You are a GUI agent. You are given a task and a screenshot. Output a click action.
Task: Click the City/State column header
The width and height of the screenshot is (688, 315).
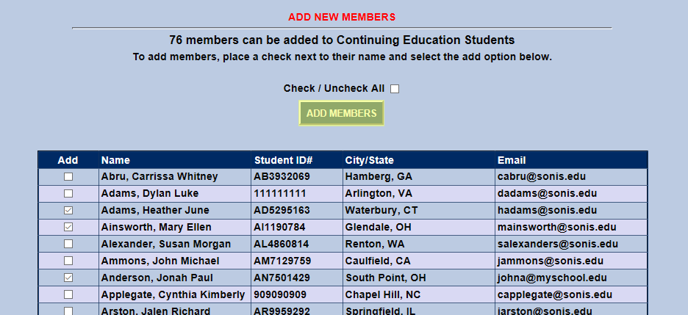point(369,160)
